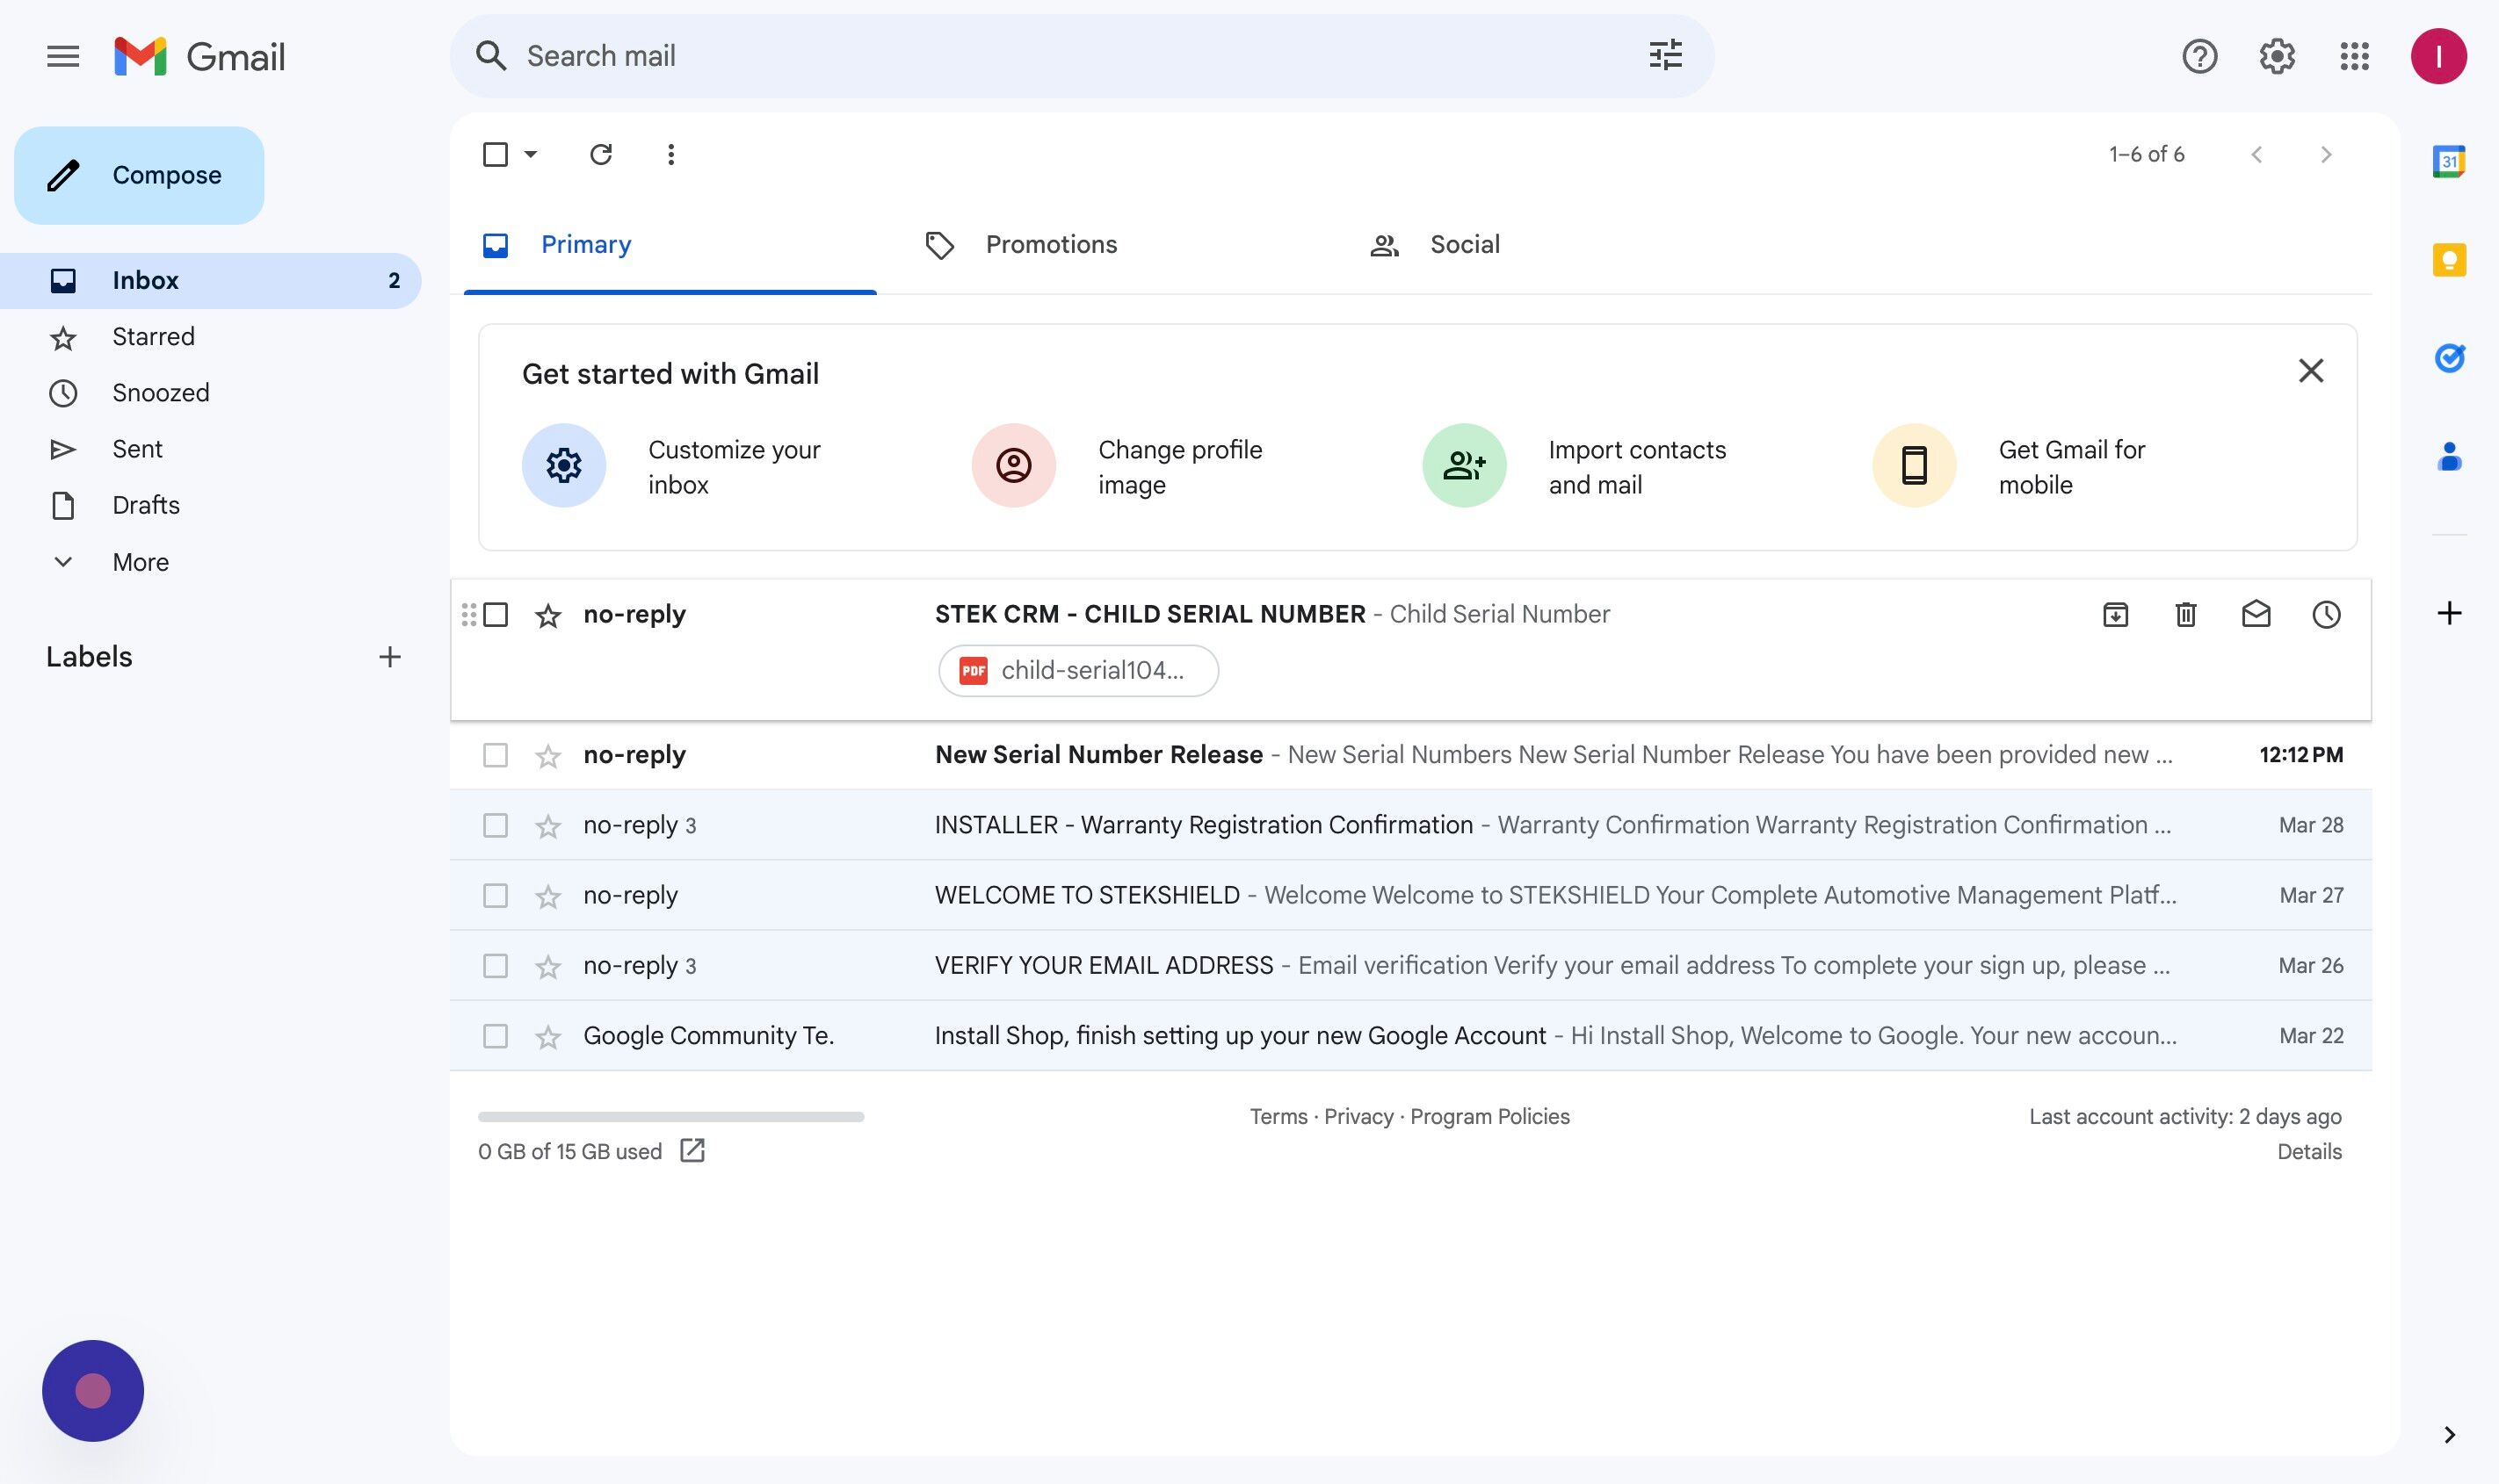Star the VERIFY YOUR EMAIL ADDRESS email

tap(548, 966)
